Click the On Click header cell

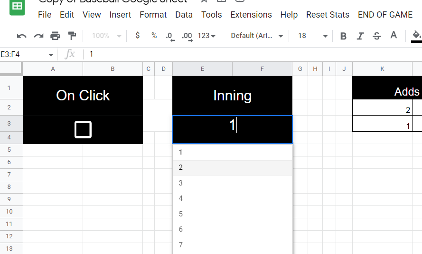pos(83,96)
